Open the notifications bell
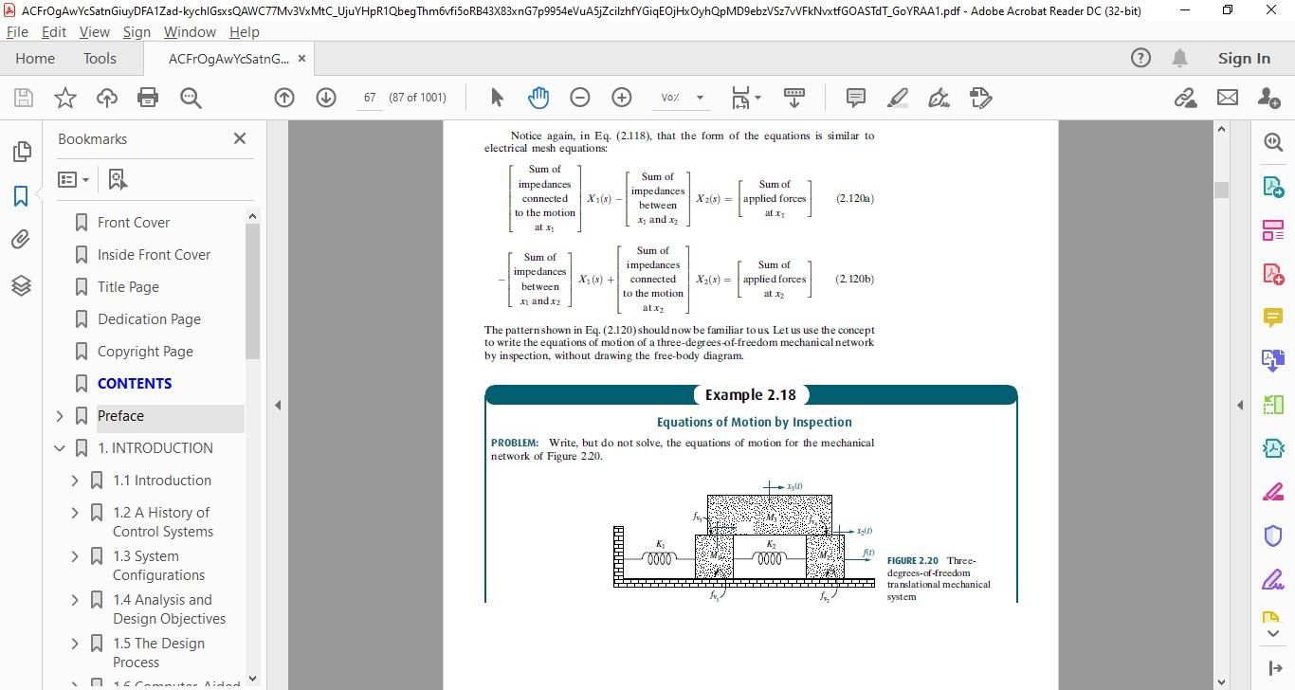 tap(1180, 59)
